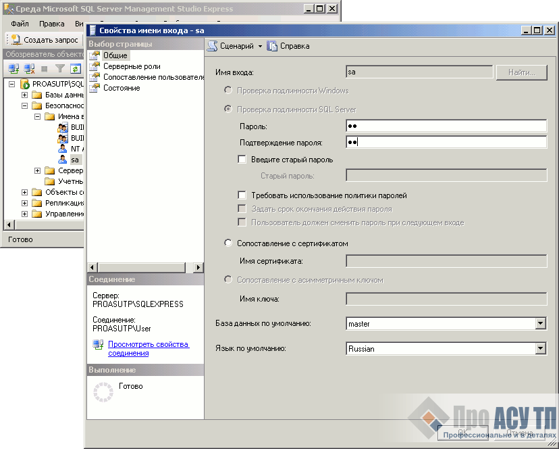Image resolution: width=559 pixels, height=449 pixels.
Task: Click Connect icon in Object Explorer toolbar
Action: click(x=14, y=68)
